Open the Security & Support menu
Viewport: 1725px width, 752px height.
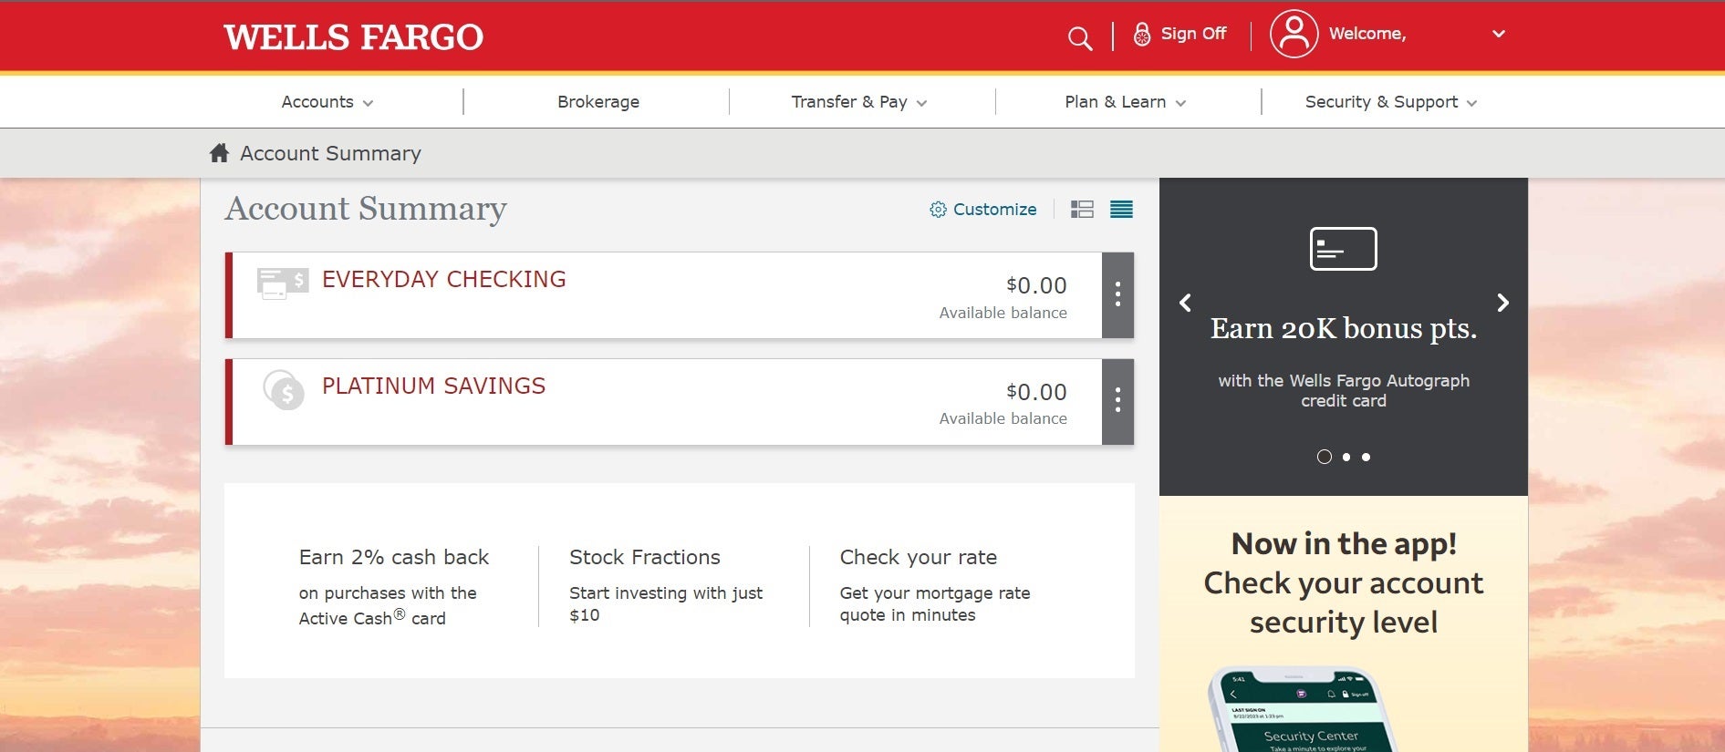(1390, 102)
